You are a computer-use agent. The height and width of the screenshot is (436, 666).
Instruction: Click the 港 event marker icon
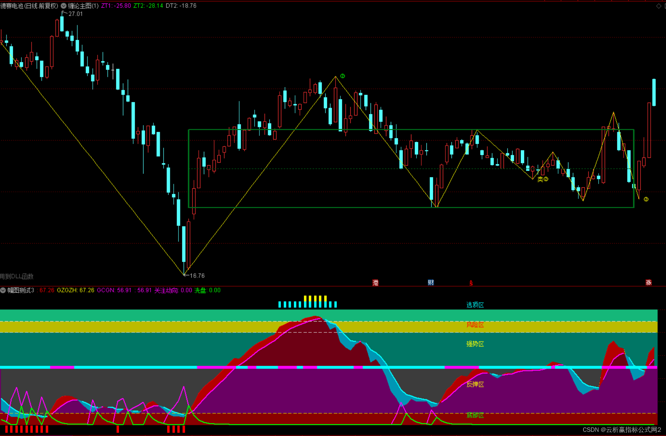(x=375, y=283)
